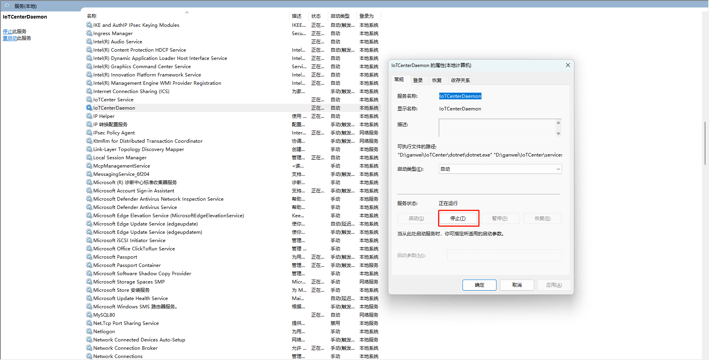Sort services by 名称 column header

coord(187,16)
